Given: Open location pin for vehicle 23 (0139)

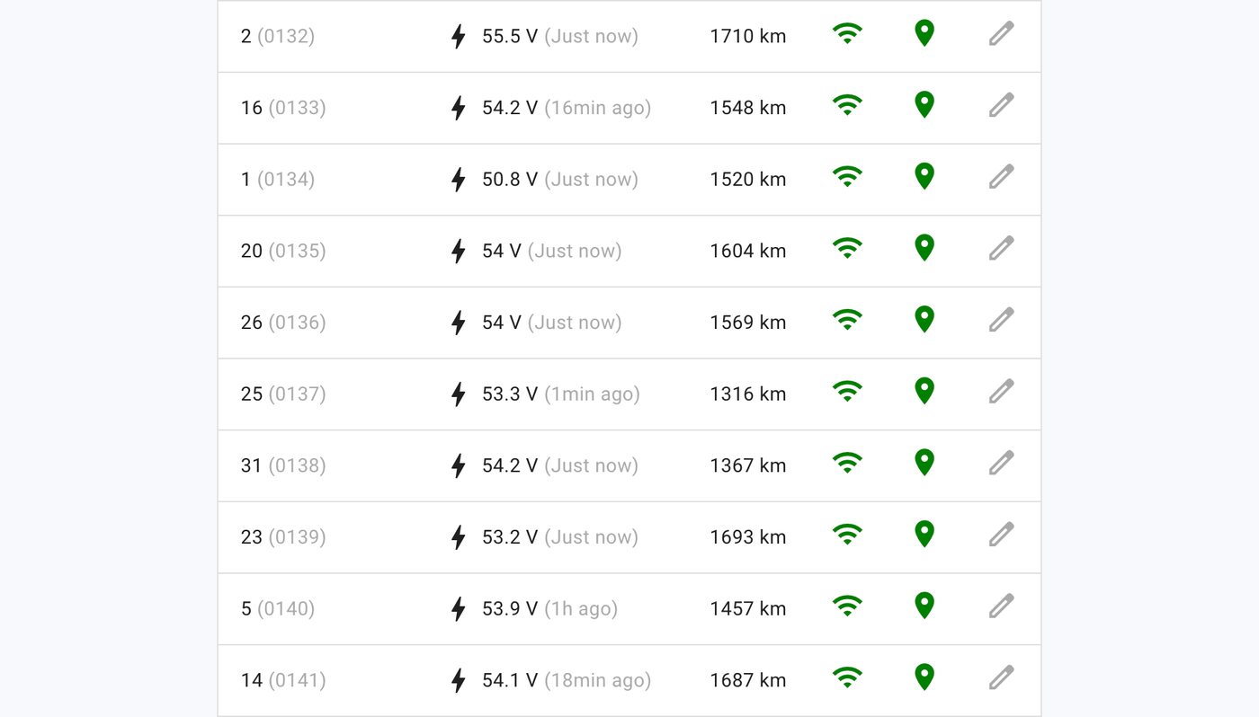Looking at the screenshot, I should [x=924, y=535].
